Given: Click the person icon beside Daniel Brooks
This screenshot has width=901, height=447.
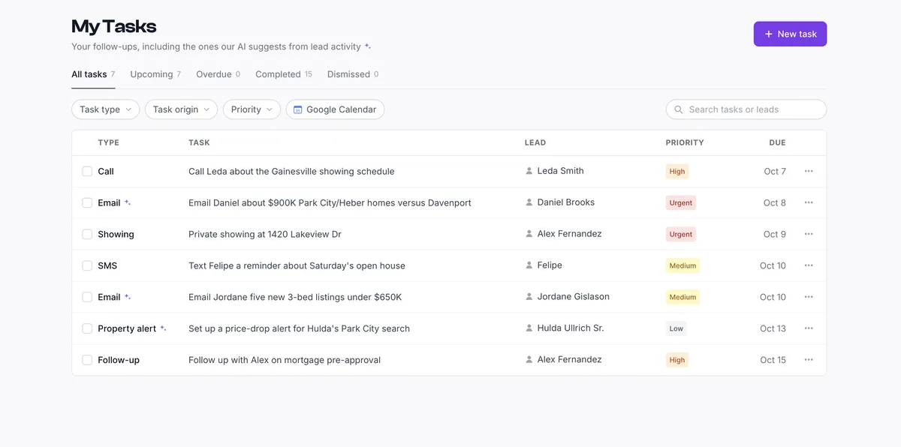Looking at the screenshot, I should coord(529,202).
